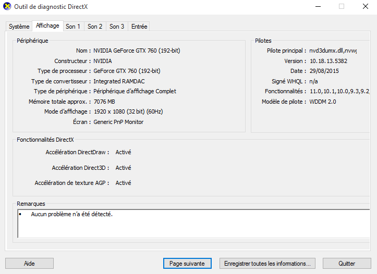This screenshot has width=377, height=274.
Task: Click the Signé WHQL value n/a
Action: pyautogui.click(x=313, y=81)
